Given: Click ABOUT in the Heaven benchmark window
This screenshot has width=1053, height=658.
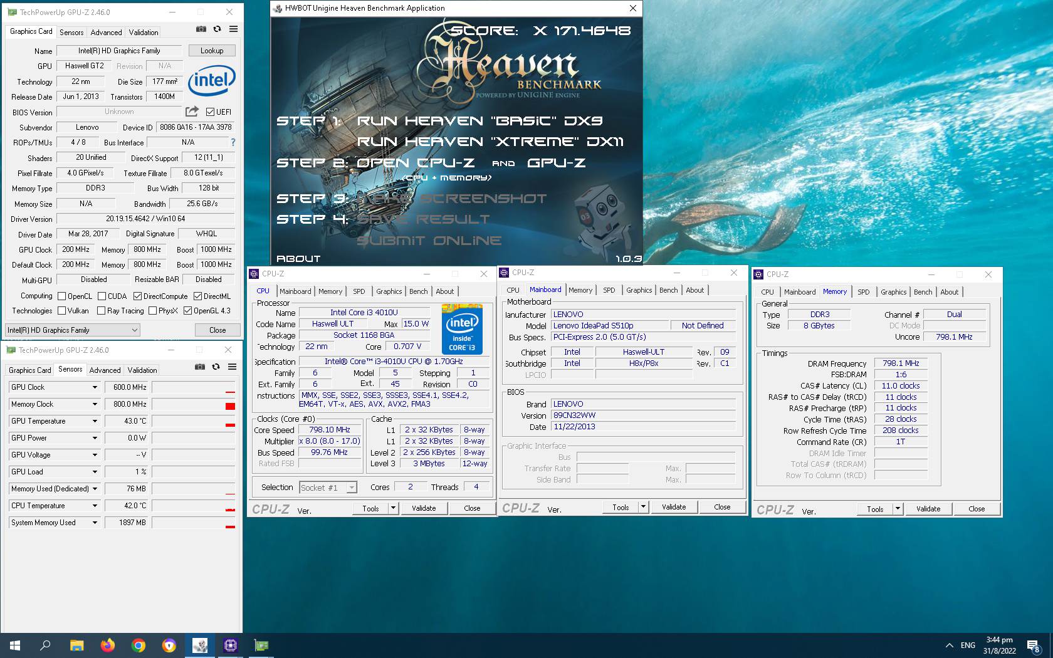Looking at the screenshot, I should (x=298, y=259).
